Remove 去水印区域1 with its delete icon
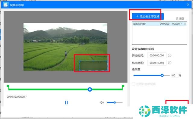The image size is (193, 119). 185,24
